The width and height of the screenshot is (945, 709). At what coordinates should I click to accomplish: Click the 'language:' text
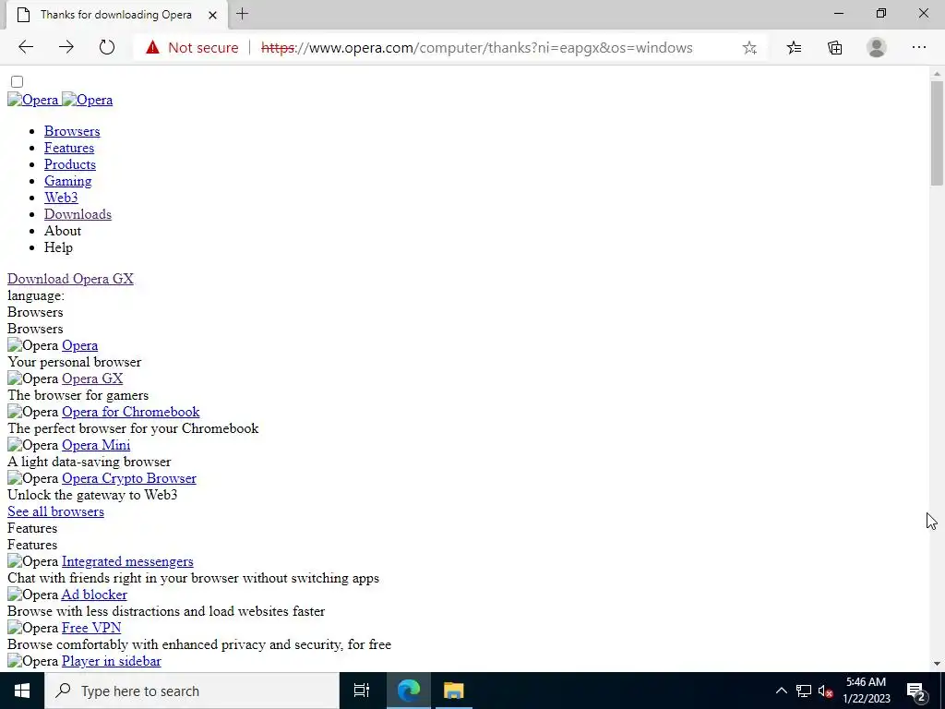coord(36,295)
